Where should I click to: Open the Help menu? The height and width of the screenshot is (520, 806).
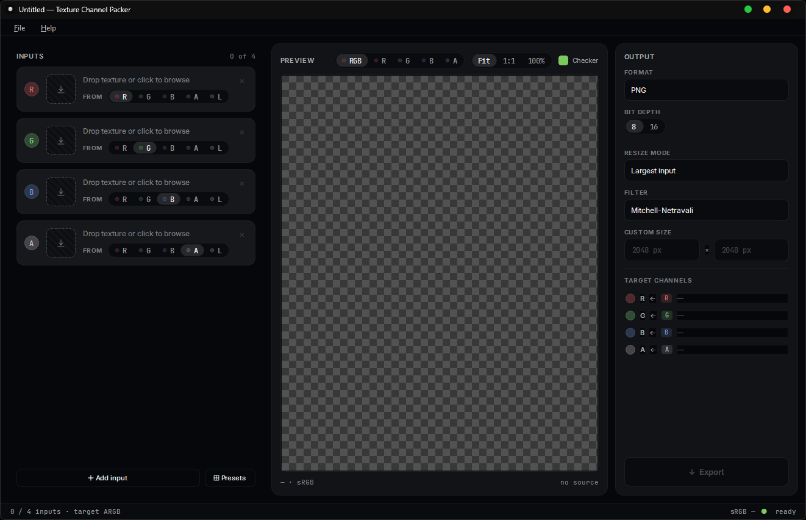(48, 28)
